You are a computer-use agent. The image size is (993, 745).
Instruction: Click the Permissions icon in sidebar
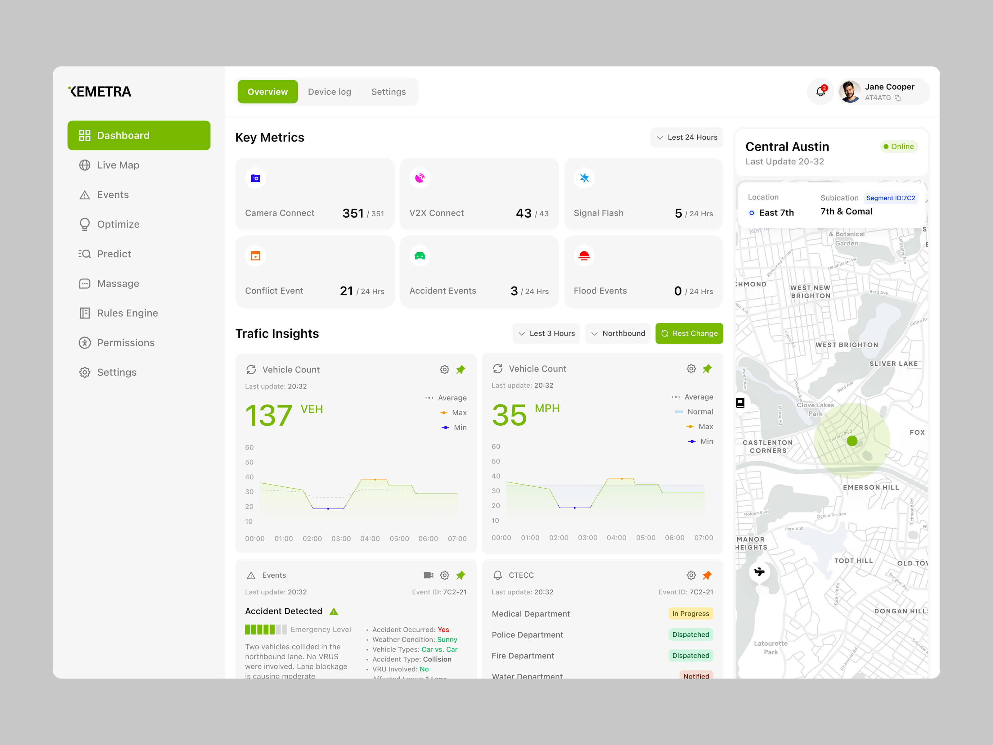[x=84, y=343]
